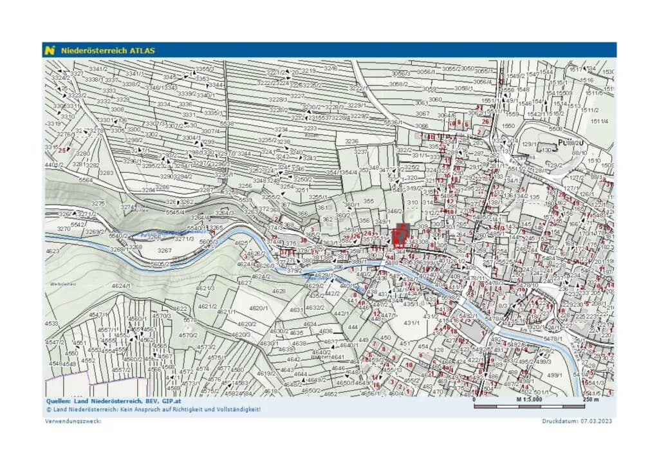Select parcel 3275 on the left
The height and width of the screenshot is (466, 659).
98,203
